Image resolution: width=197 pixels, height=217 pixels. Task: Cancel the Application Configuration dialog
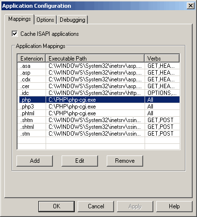click(96, 206)
